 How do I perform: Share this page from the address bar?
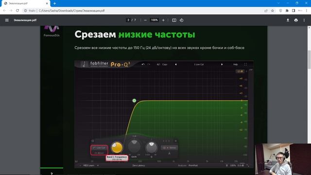pos(266,11)
